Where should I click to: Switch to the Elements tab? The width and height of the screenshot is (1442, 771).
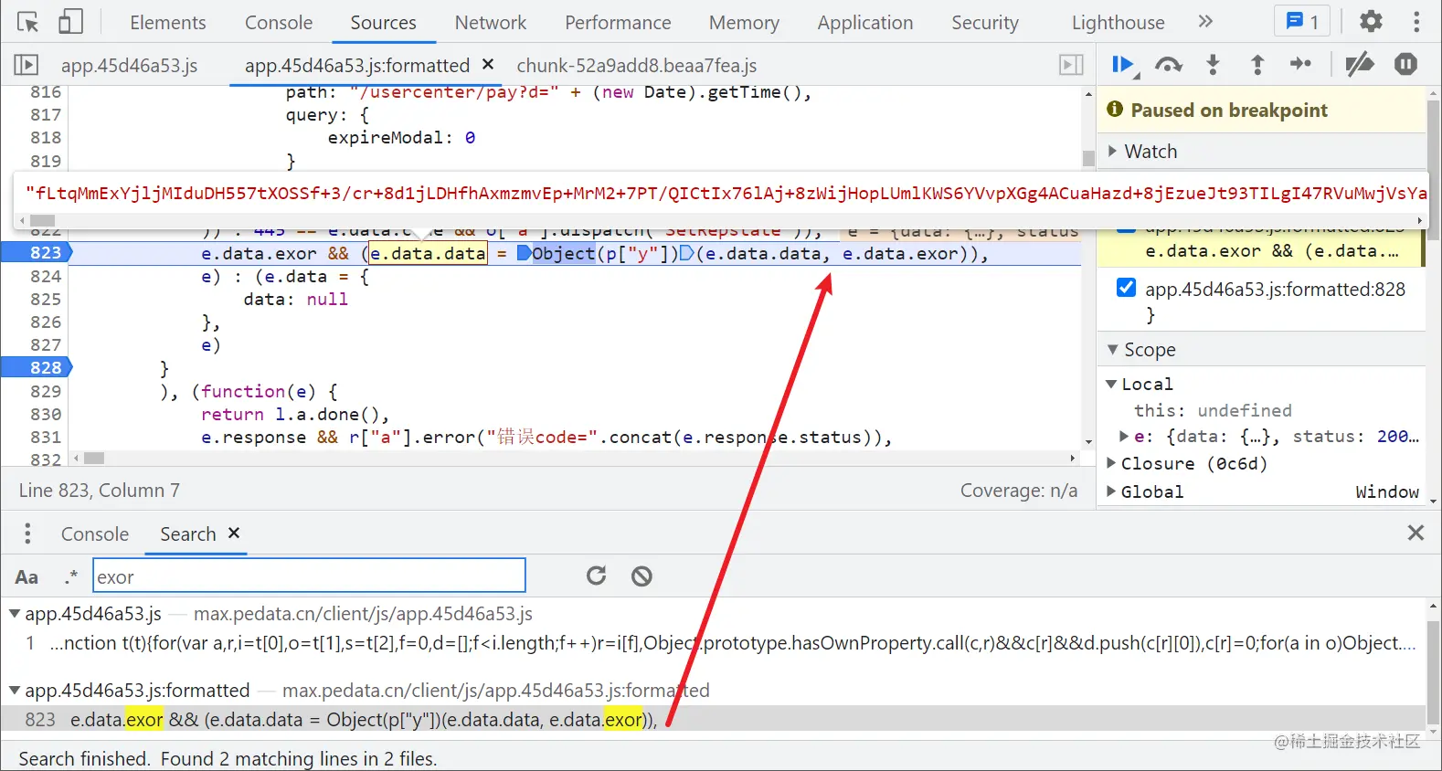[x=168, y=22]
